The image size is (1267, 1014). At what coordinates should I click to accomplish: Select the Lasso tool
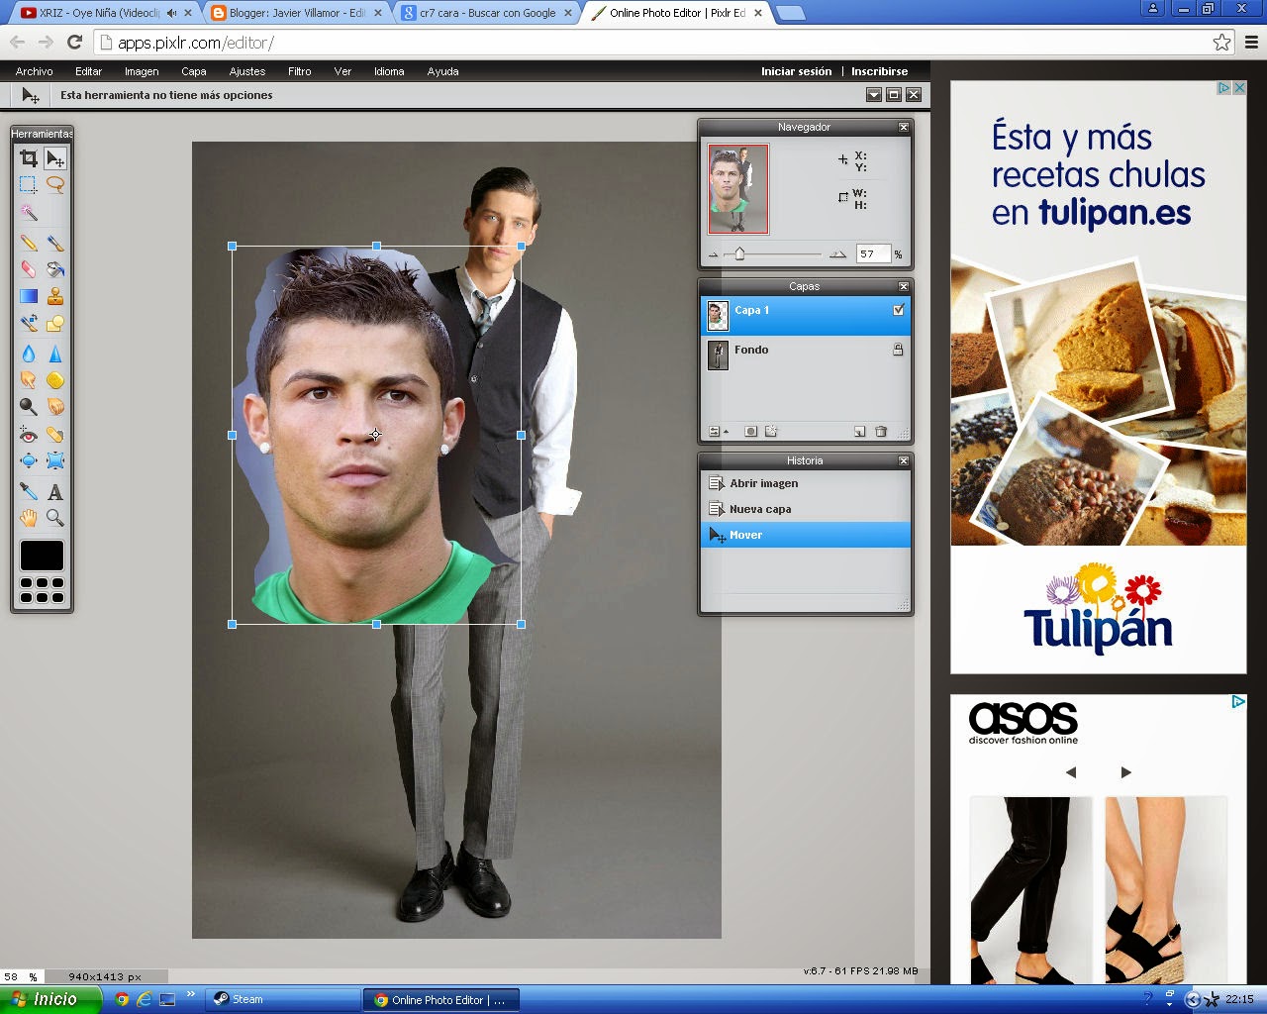[x=55, y=185]
